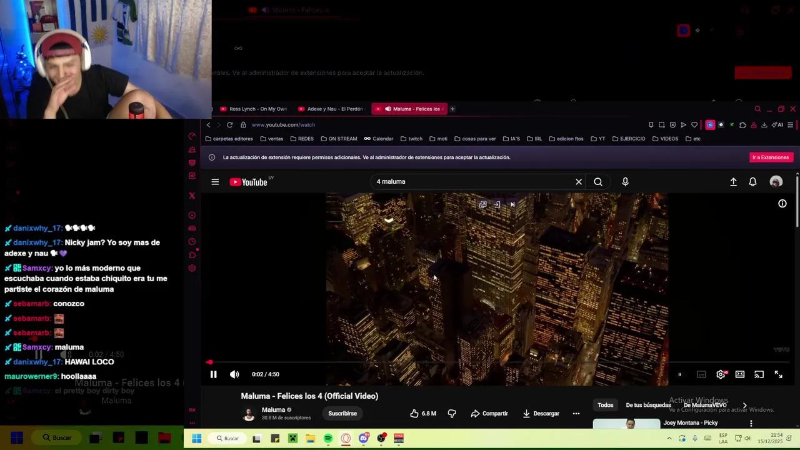Open options menu for Joey Montana - Picky

pos(751,423)
